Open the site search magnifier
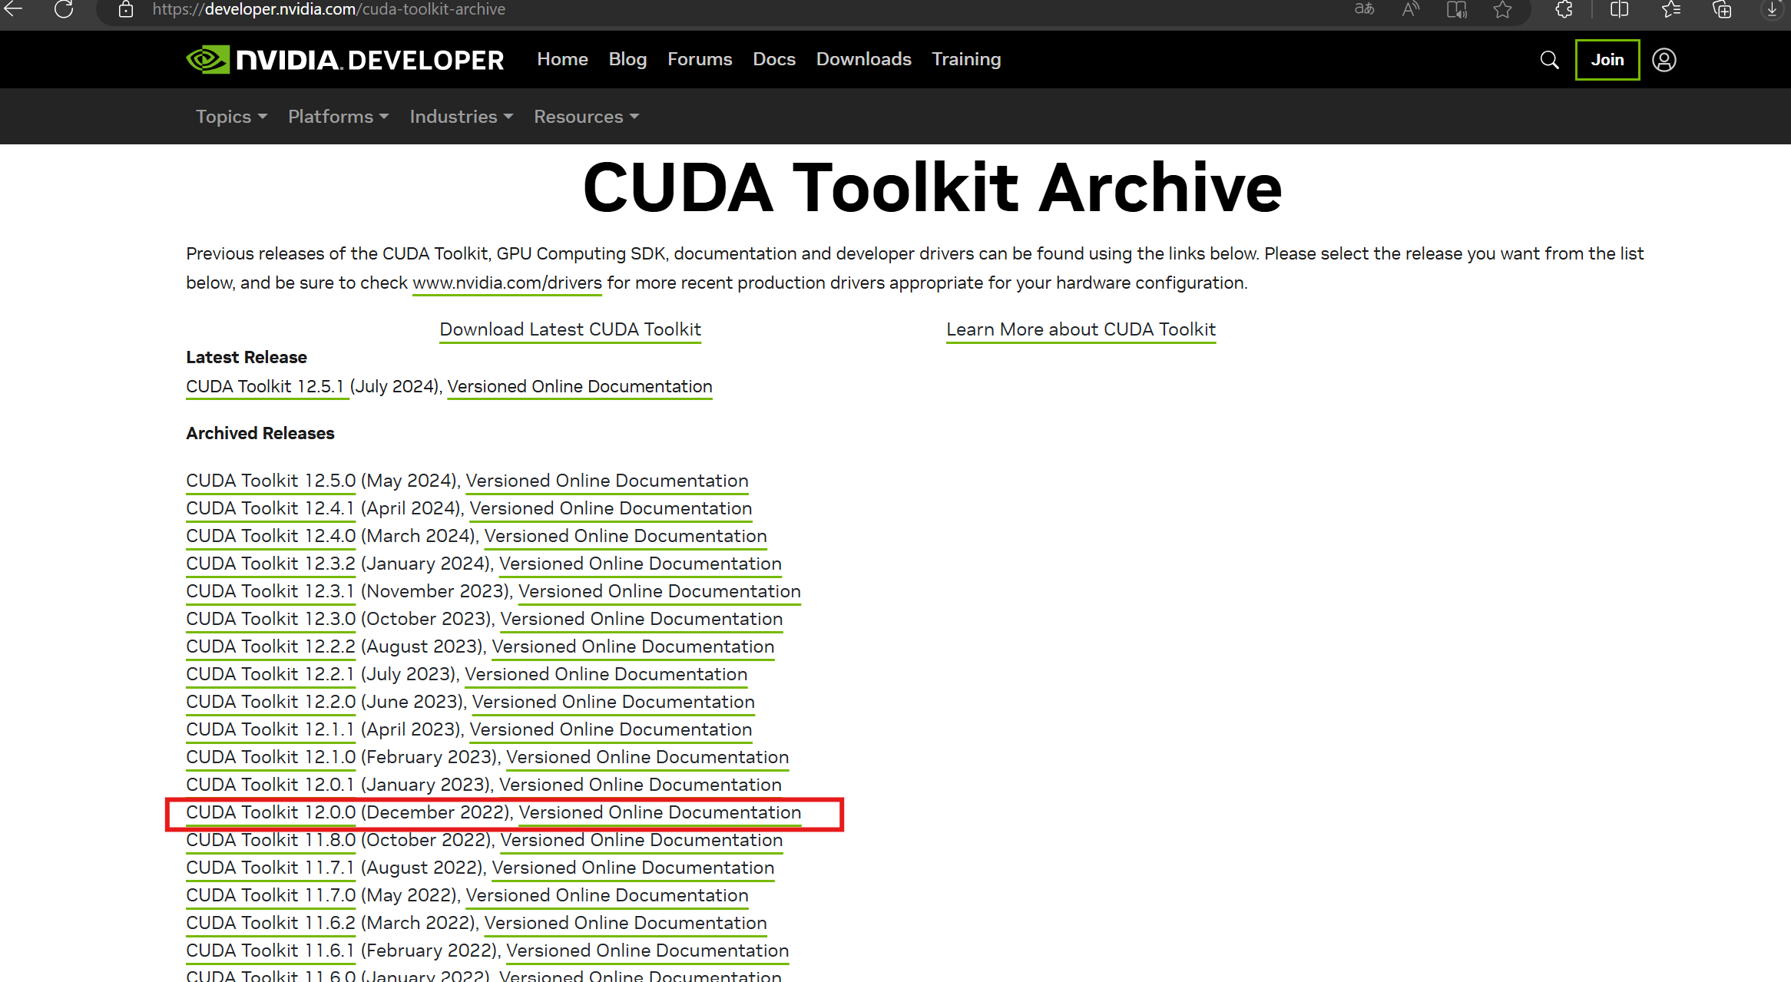 click(x=1550, y=60)
